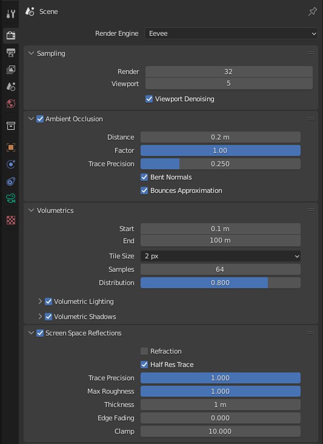Viewport: 323px width, 444px height.
Task: Toggle off Half Res Trace
Action: tap(144, 365)
